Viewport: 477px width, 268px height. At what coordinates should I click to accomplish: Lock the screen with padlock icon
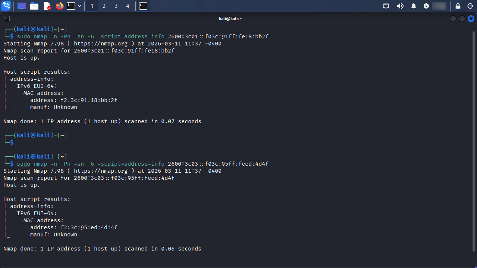[x=458, y=6]
